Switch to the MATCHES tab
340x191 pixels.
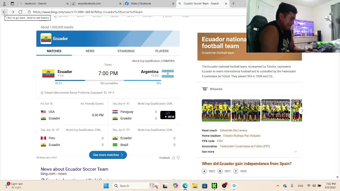pos(54,51)
